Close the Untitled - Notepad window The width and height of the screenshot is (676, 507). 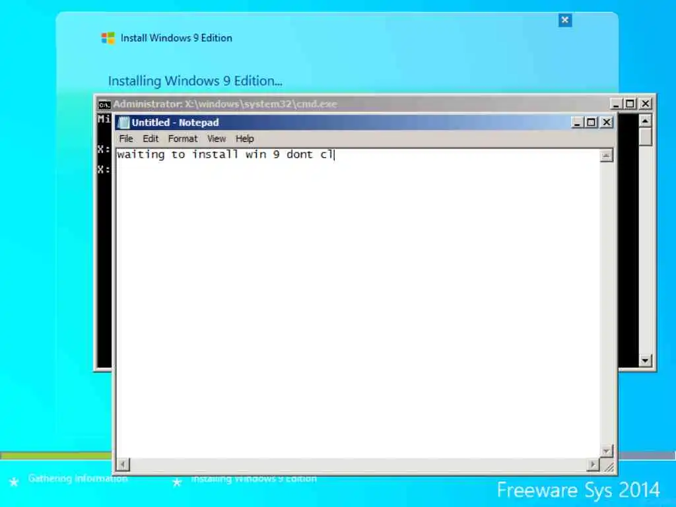tap(607, 122)
